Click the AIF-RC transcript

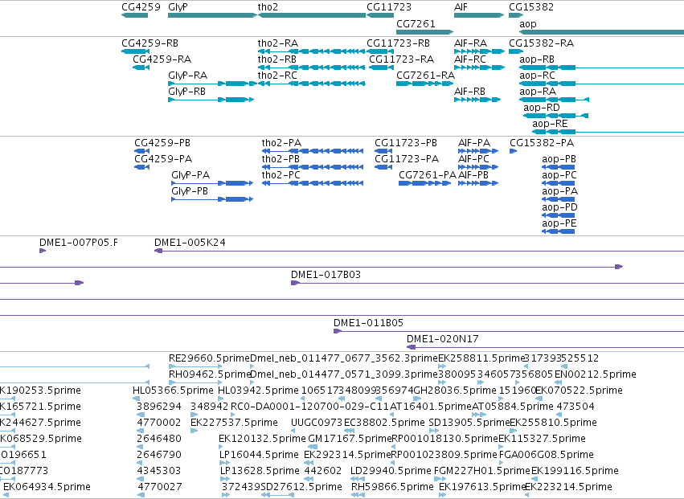(470, 59)
